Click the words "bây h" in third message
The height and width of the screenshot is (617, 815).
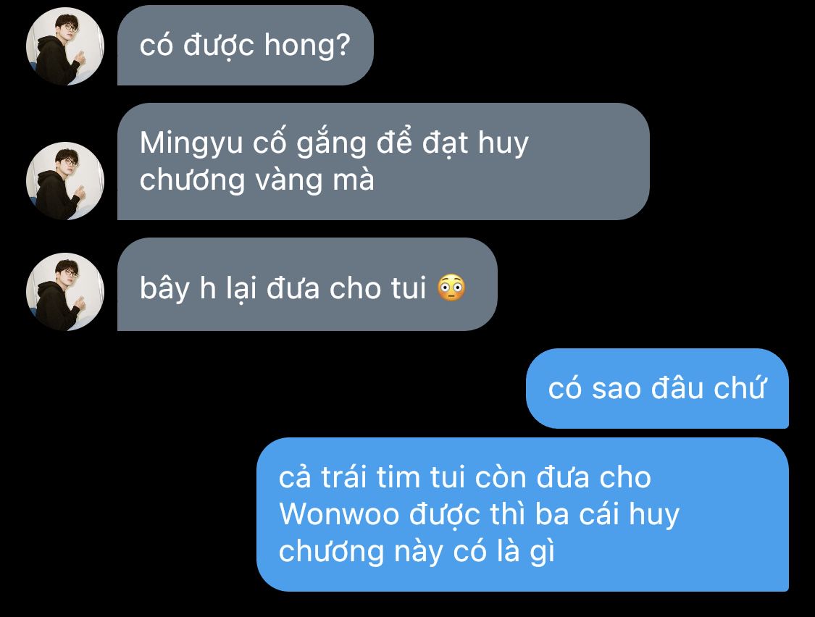[177, 289]
